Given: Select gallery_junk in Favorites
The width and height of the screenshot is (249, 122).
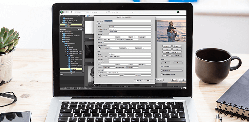Looking at the screenshot, I should pos(68,19).
